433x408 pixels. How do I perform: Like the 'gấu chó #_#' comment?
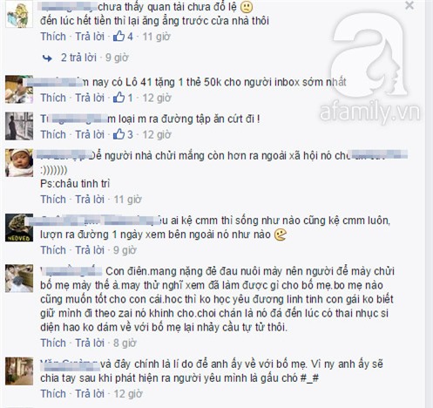pos(53,393)
